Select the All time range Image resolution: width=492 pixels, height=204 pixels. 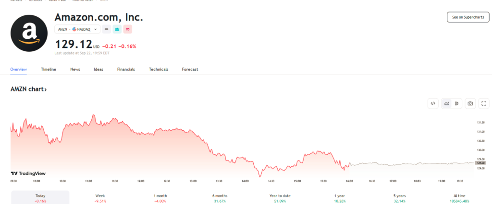click(459, 198)
